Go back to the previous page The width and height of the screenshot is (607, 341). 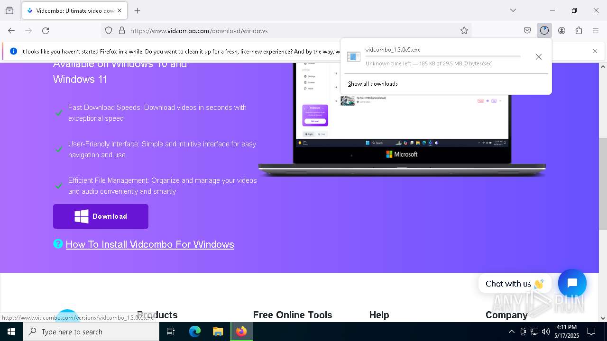point(11,31)
